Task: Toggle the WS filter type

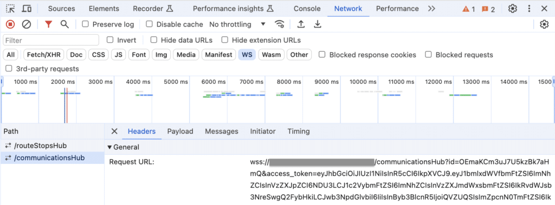Action: [x=247, y=55]
